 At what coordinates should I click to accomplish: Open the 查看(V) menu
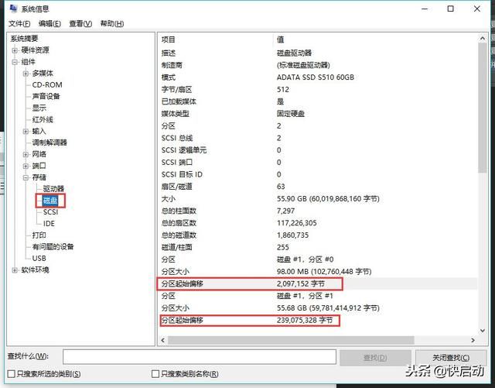[x=80, y=24]
